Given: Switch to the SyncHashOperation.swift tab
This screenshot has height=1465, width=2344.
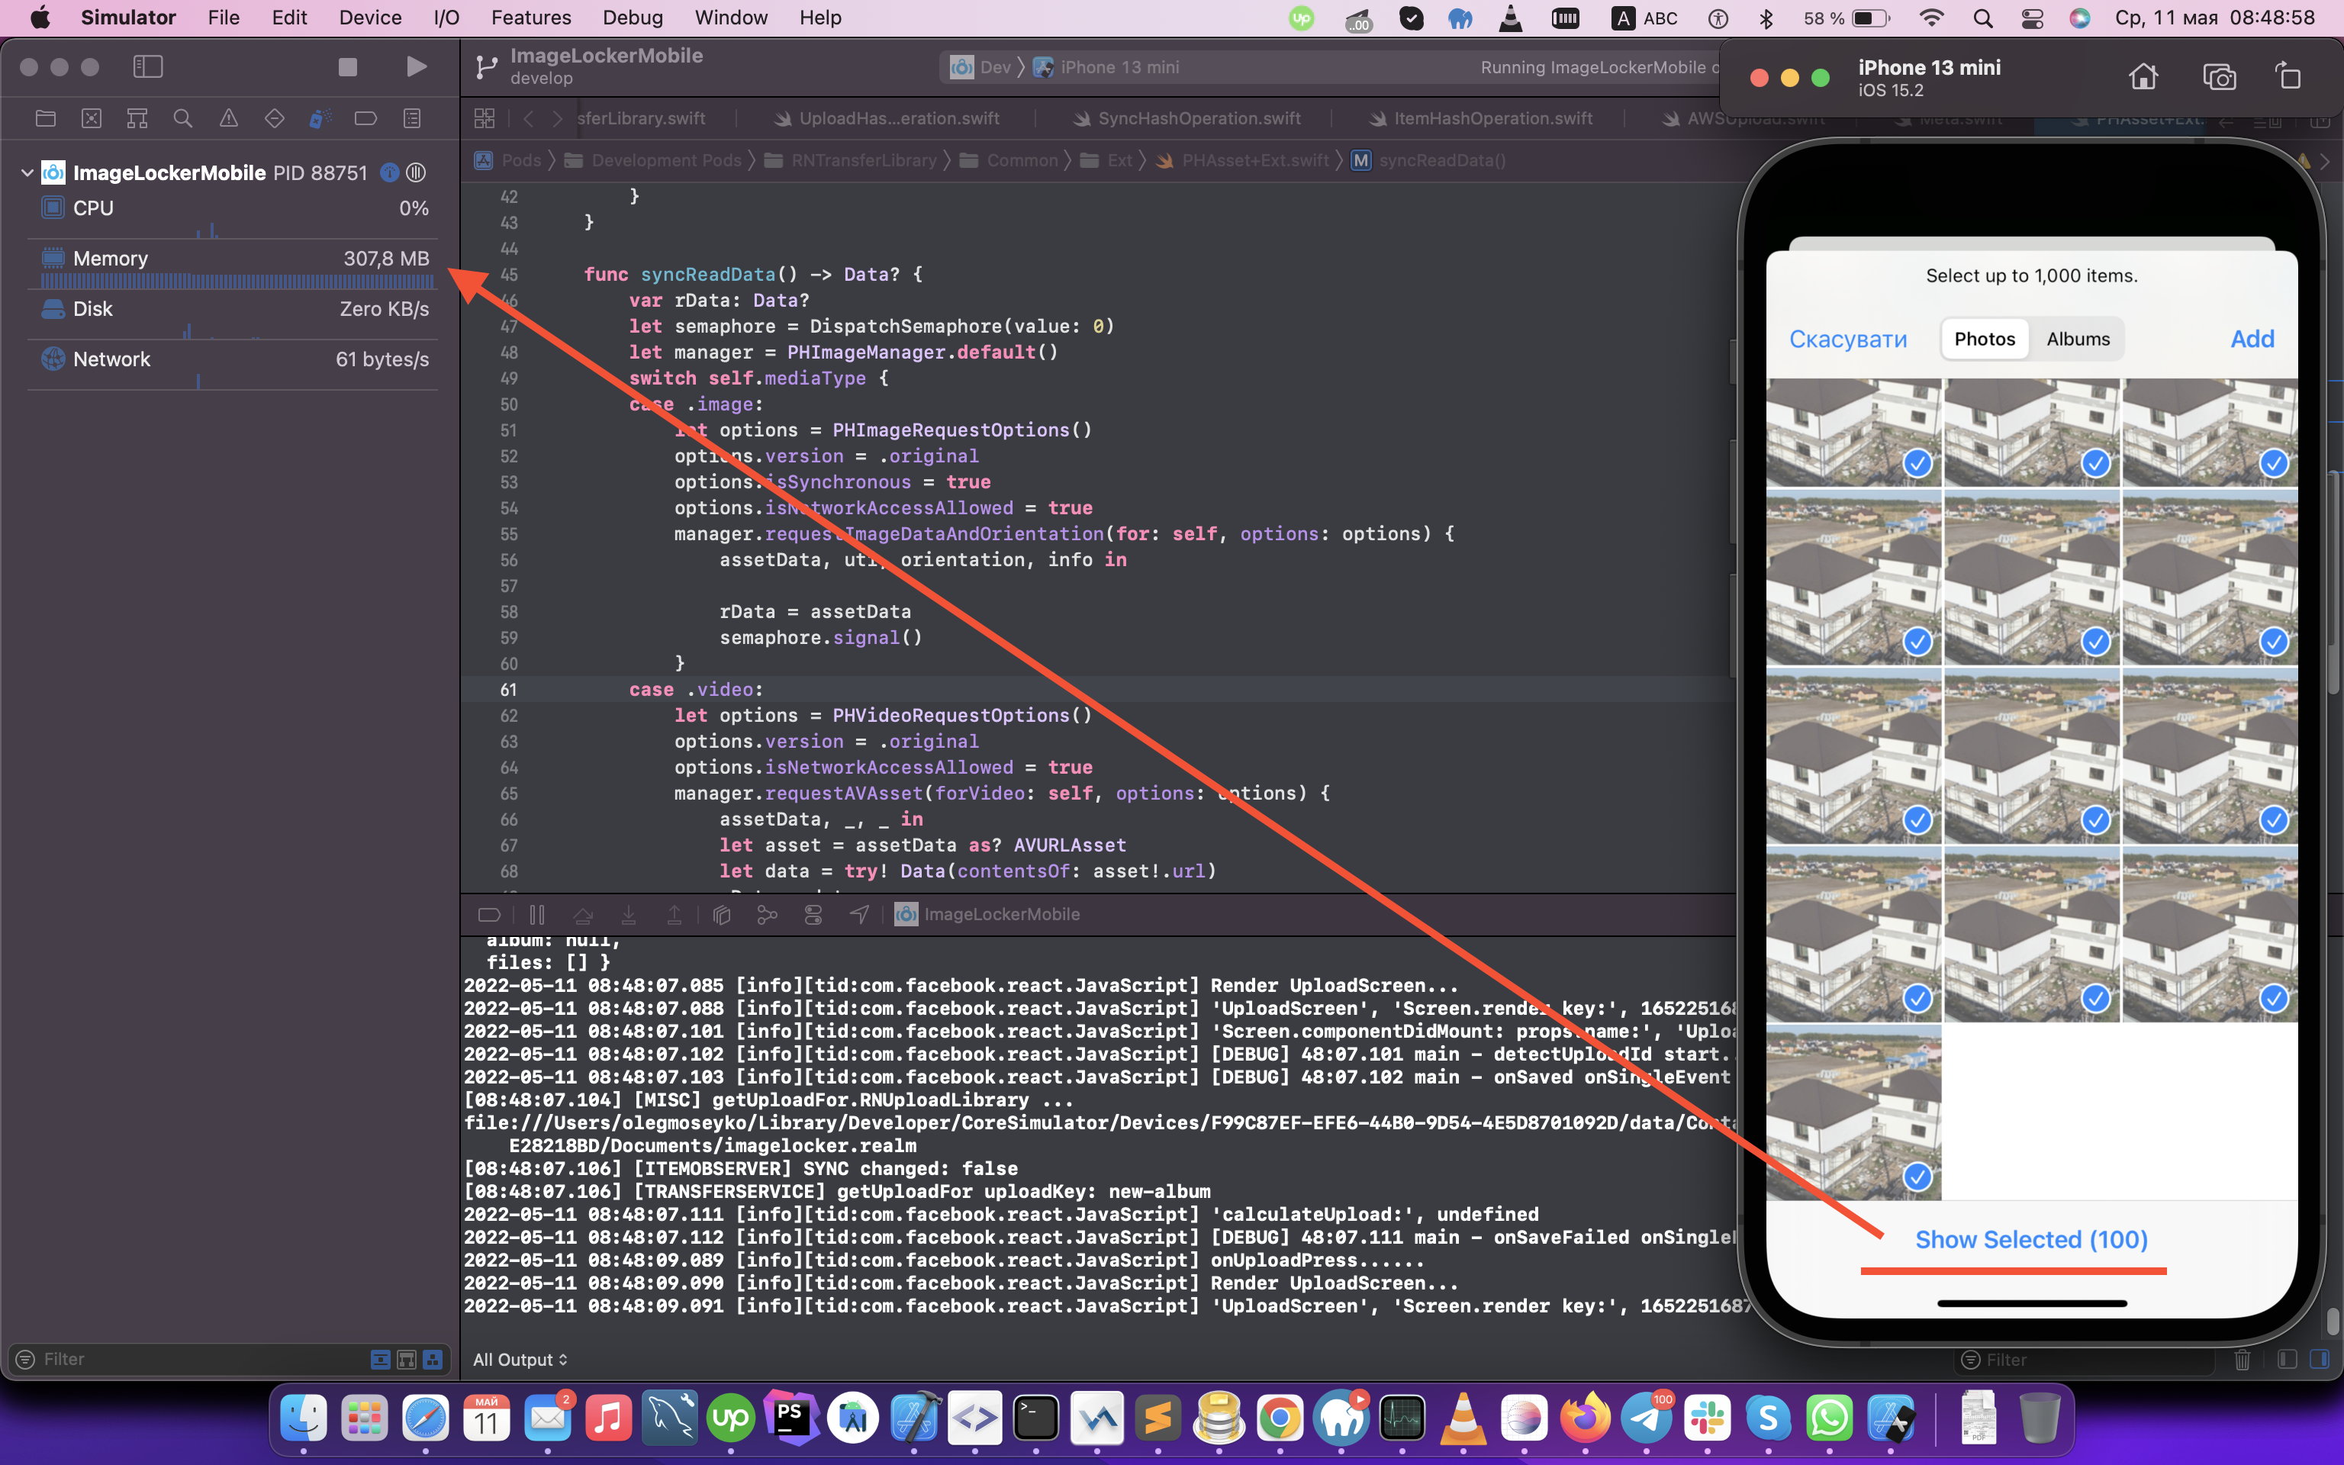Looking at the screenshot, I should pyautogui.click(x=1187, y=118).
